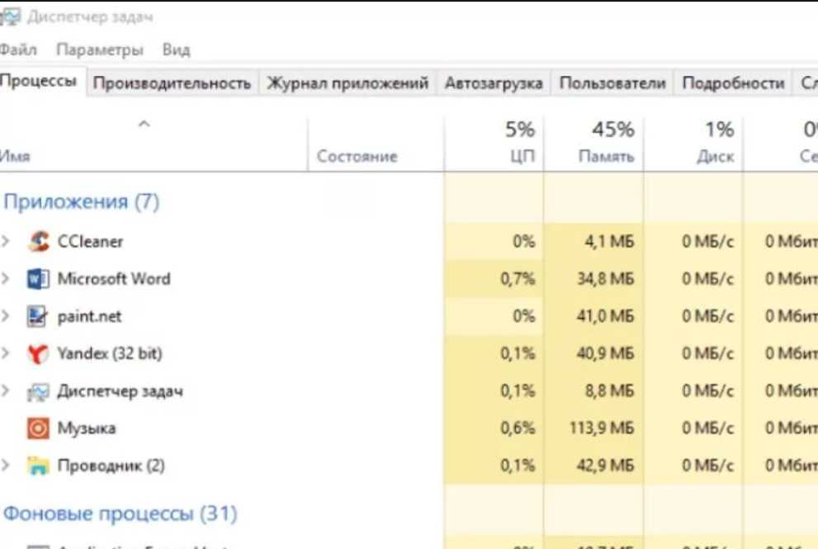The image size is (818, 549).
Task: Select the Фоновые процессы (31) group heading
Action: pyautogui.click(x=121, y=514)
